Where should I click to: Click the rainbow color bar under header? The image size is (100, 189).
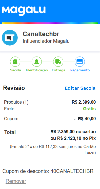50,23
